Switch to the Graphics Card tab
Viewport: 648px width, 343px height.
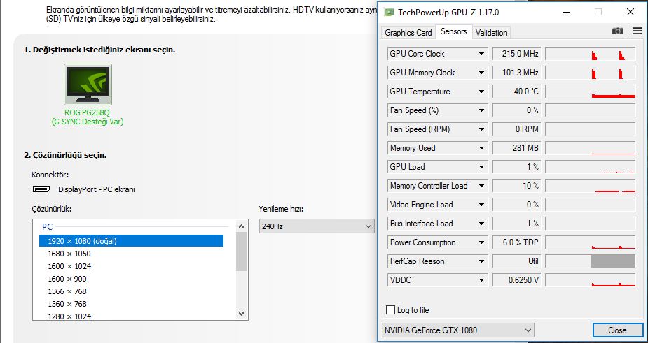(408, 33)
